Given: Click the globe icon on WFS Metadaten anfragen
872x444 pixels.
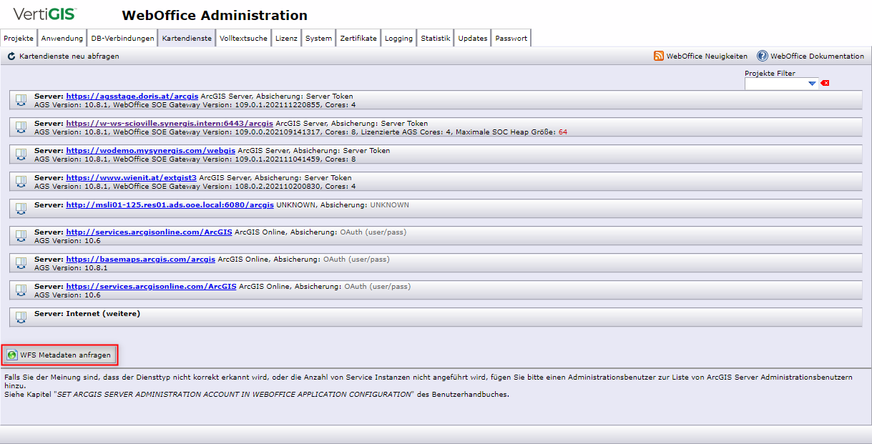Looking at the screenshot, I should tap(13, 354).
